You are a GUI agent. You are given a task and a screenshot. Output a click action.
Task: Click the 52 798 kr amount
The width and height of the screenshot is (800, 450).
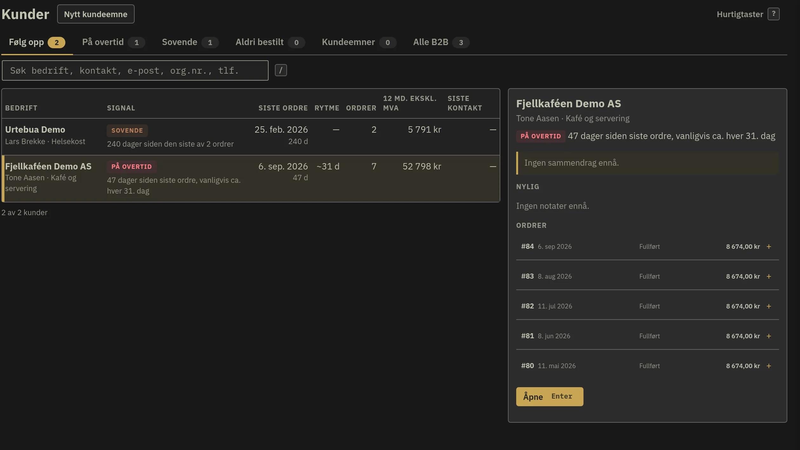click(x=422, y=166)
